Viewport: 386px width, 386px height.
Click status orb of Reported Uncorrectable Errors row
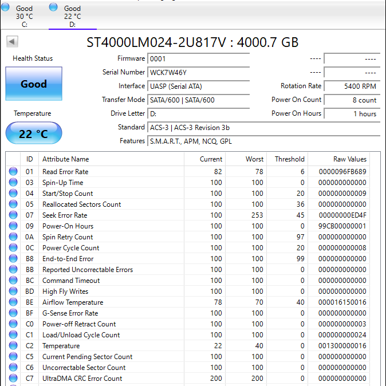[13, 269]
